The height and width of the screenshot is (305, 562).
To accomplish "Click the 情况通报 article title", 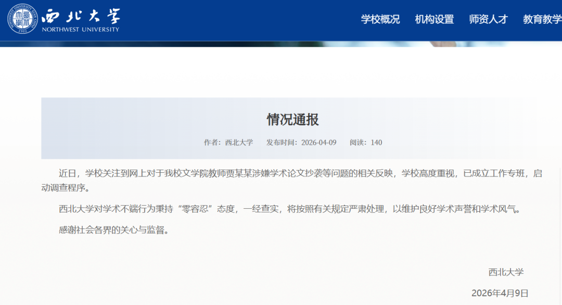I will point(292,120).
